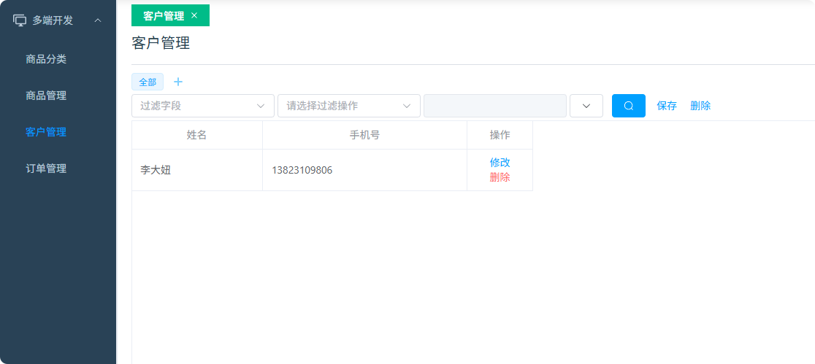This screenshot has width=815, height=364.
Task: Close the 客户管理 tab with X
Action: tap(194, 15)
